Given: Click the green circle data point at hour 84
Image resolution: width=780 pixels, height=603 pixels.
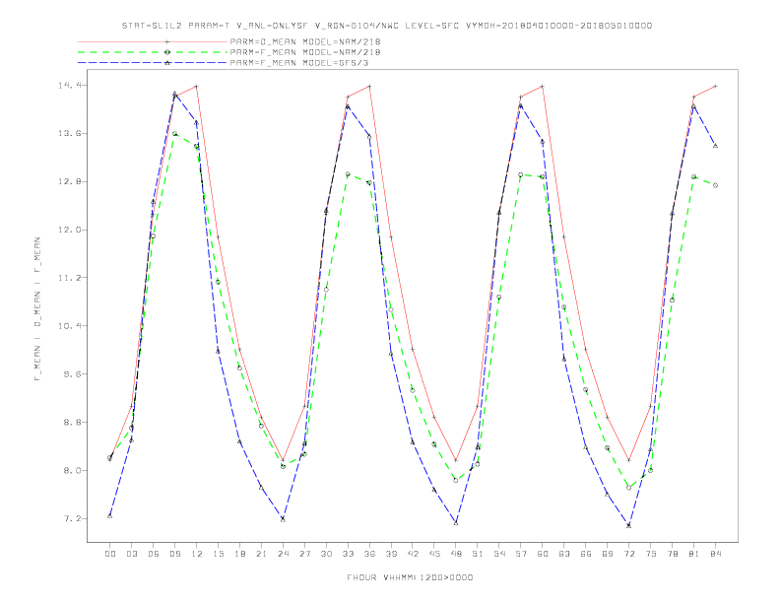Looking at the screenshot, I should point(715,185).
